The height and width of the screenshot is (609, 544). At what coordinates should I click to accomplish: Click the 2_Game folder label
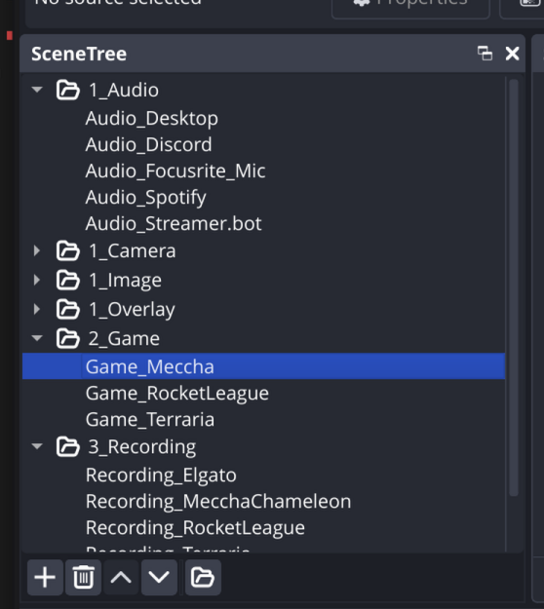(x=124, y=339)
